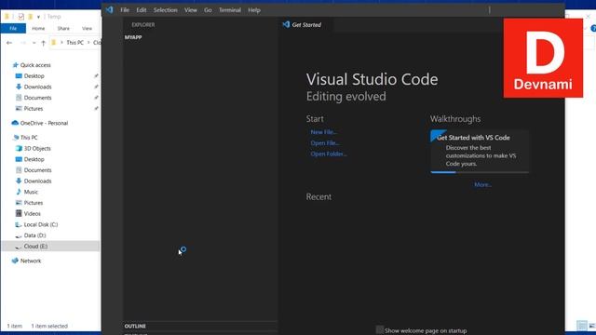Open the File tab in File Explorer ribbon
596x335 pixels.
[13, 29]
